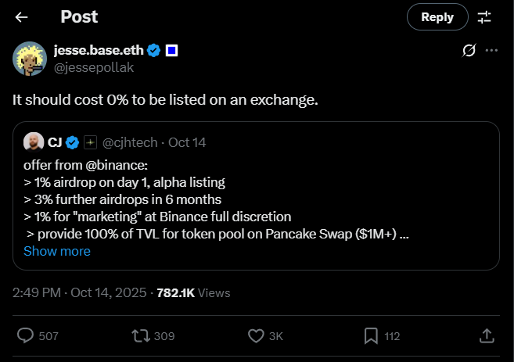Screen dimensions: 514x362
Task: Click the jesse.base.eth display name
Action: (x=99, y=50)
